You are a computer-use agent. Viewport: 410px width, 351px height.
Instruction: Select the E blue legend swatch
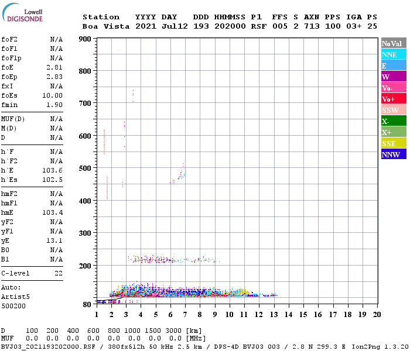(x=394, y=66)
